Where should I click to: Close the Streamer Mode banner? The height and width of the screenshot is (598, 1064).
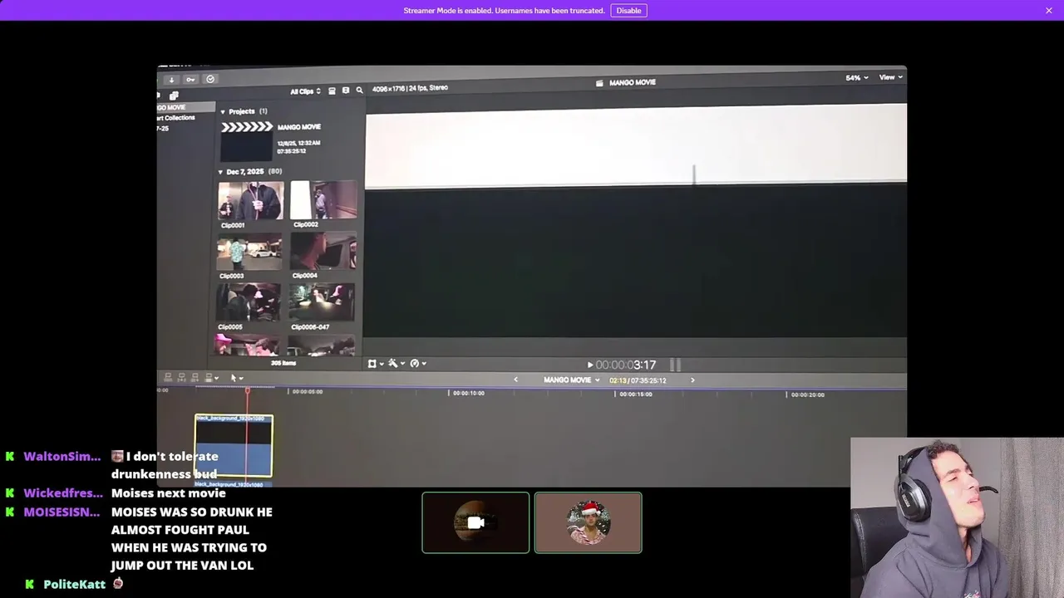(x=1049, y=11)
